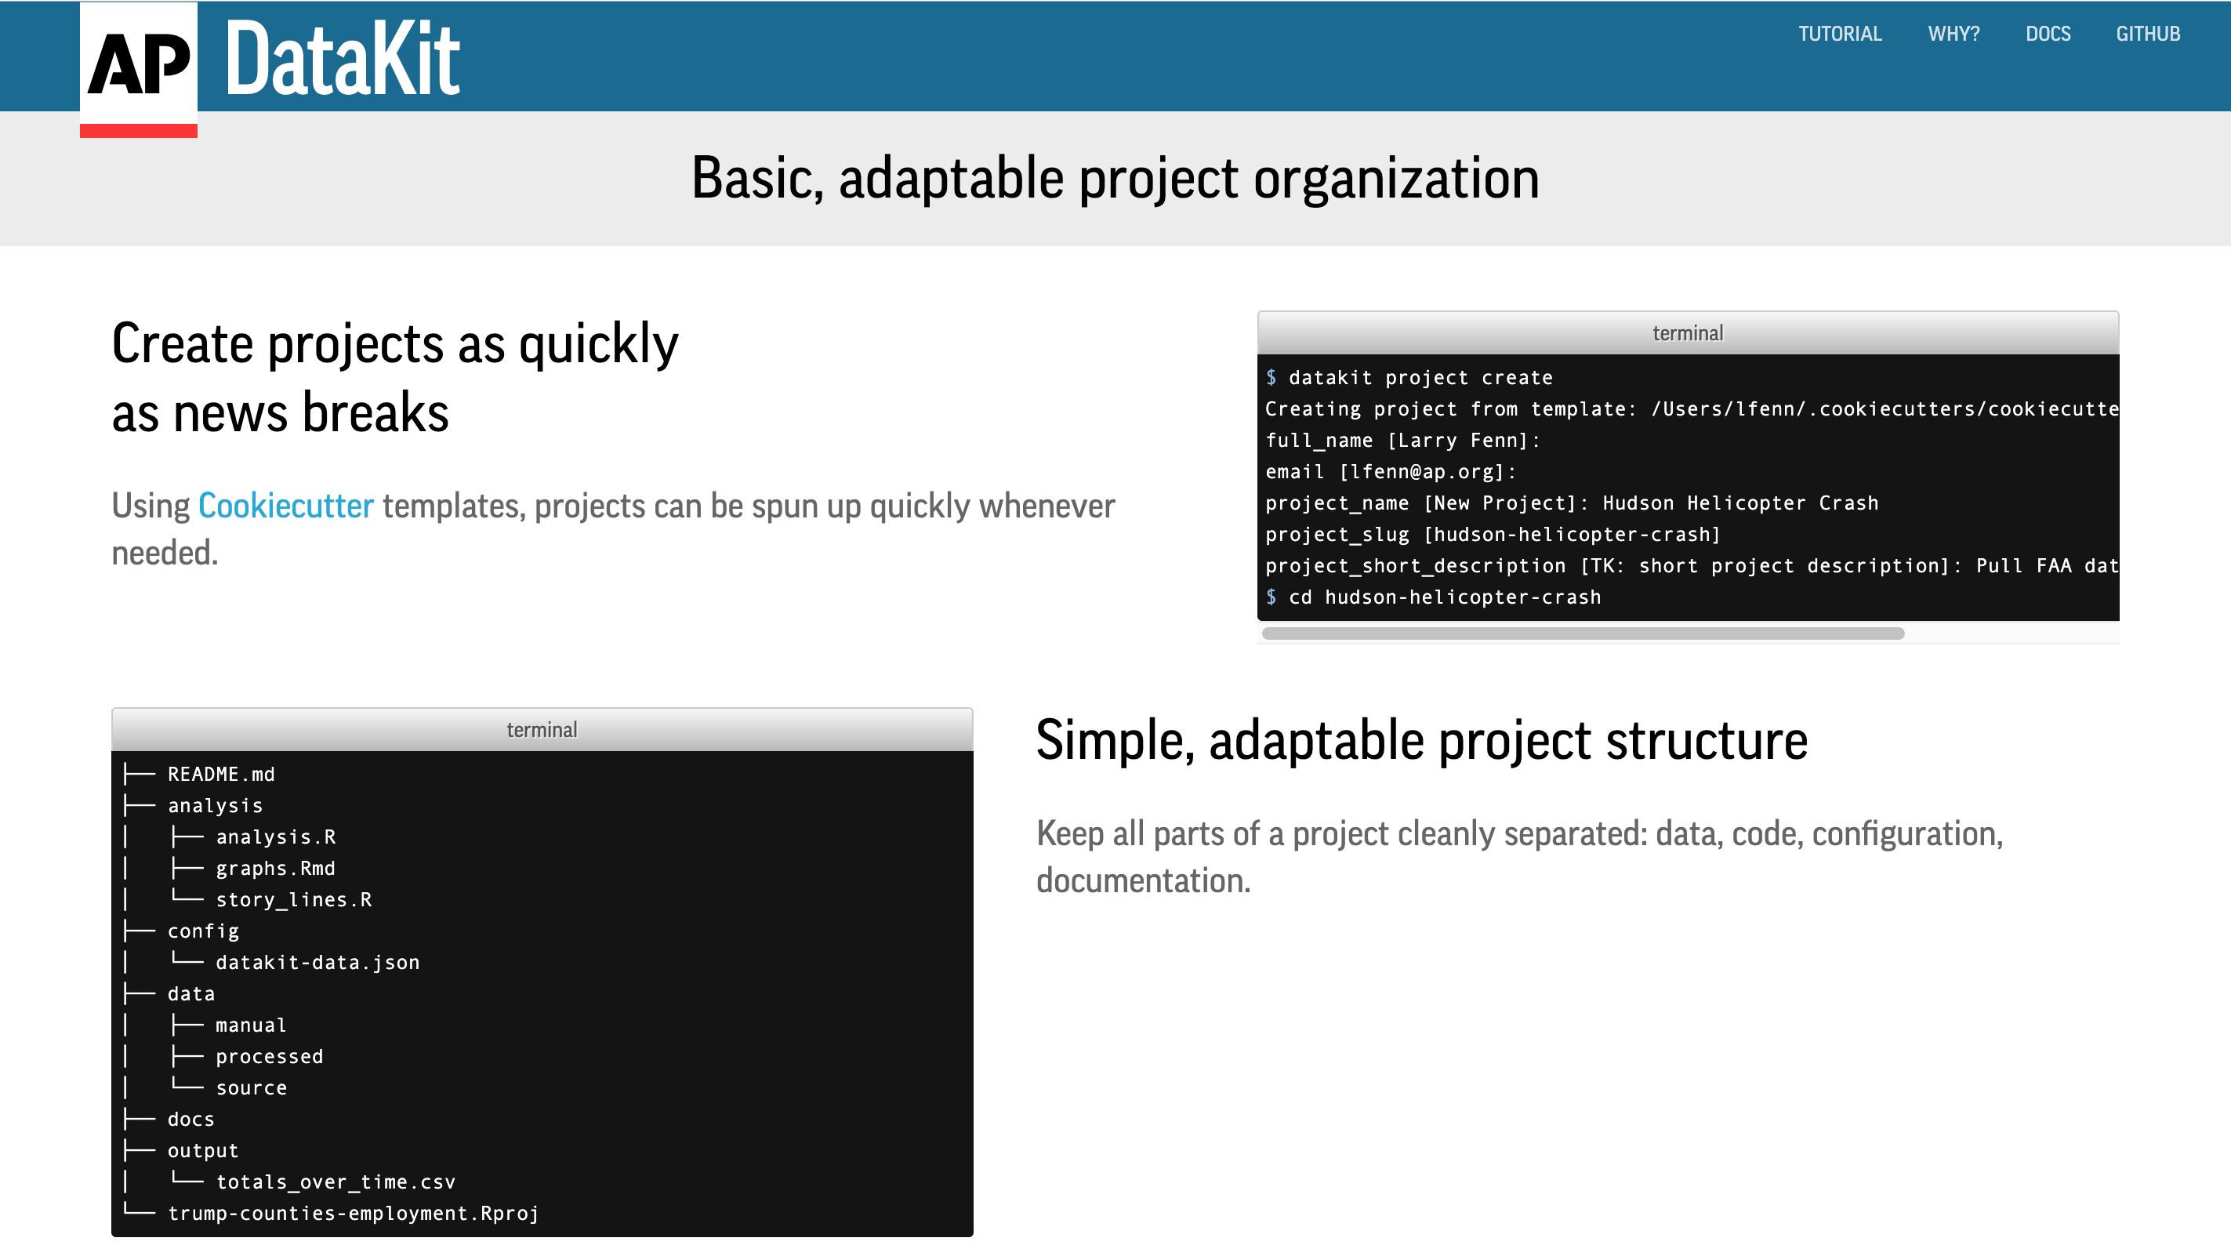Click 'Creating project from template' line

pos(1691,408)
